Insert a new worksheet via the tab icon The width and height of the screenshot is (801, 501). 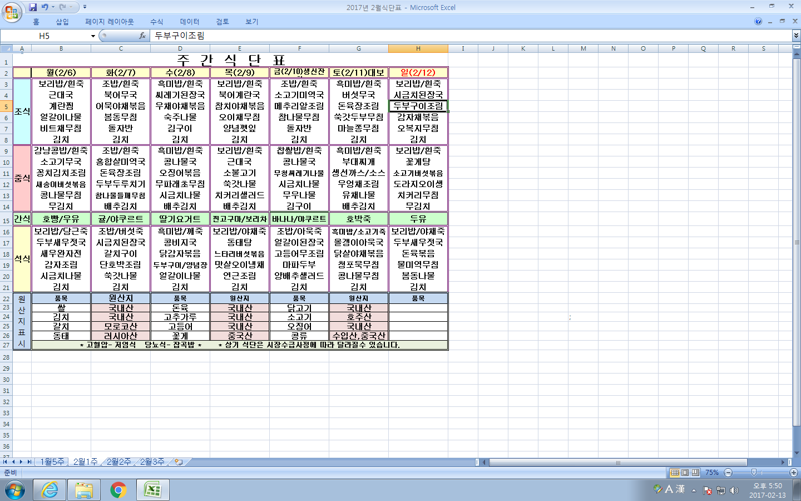click(x=179, y=462)
